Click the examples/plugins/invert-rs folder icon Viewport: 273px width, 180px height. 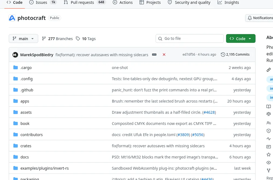16,168
